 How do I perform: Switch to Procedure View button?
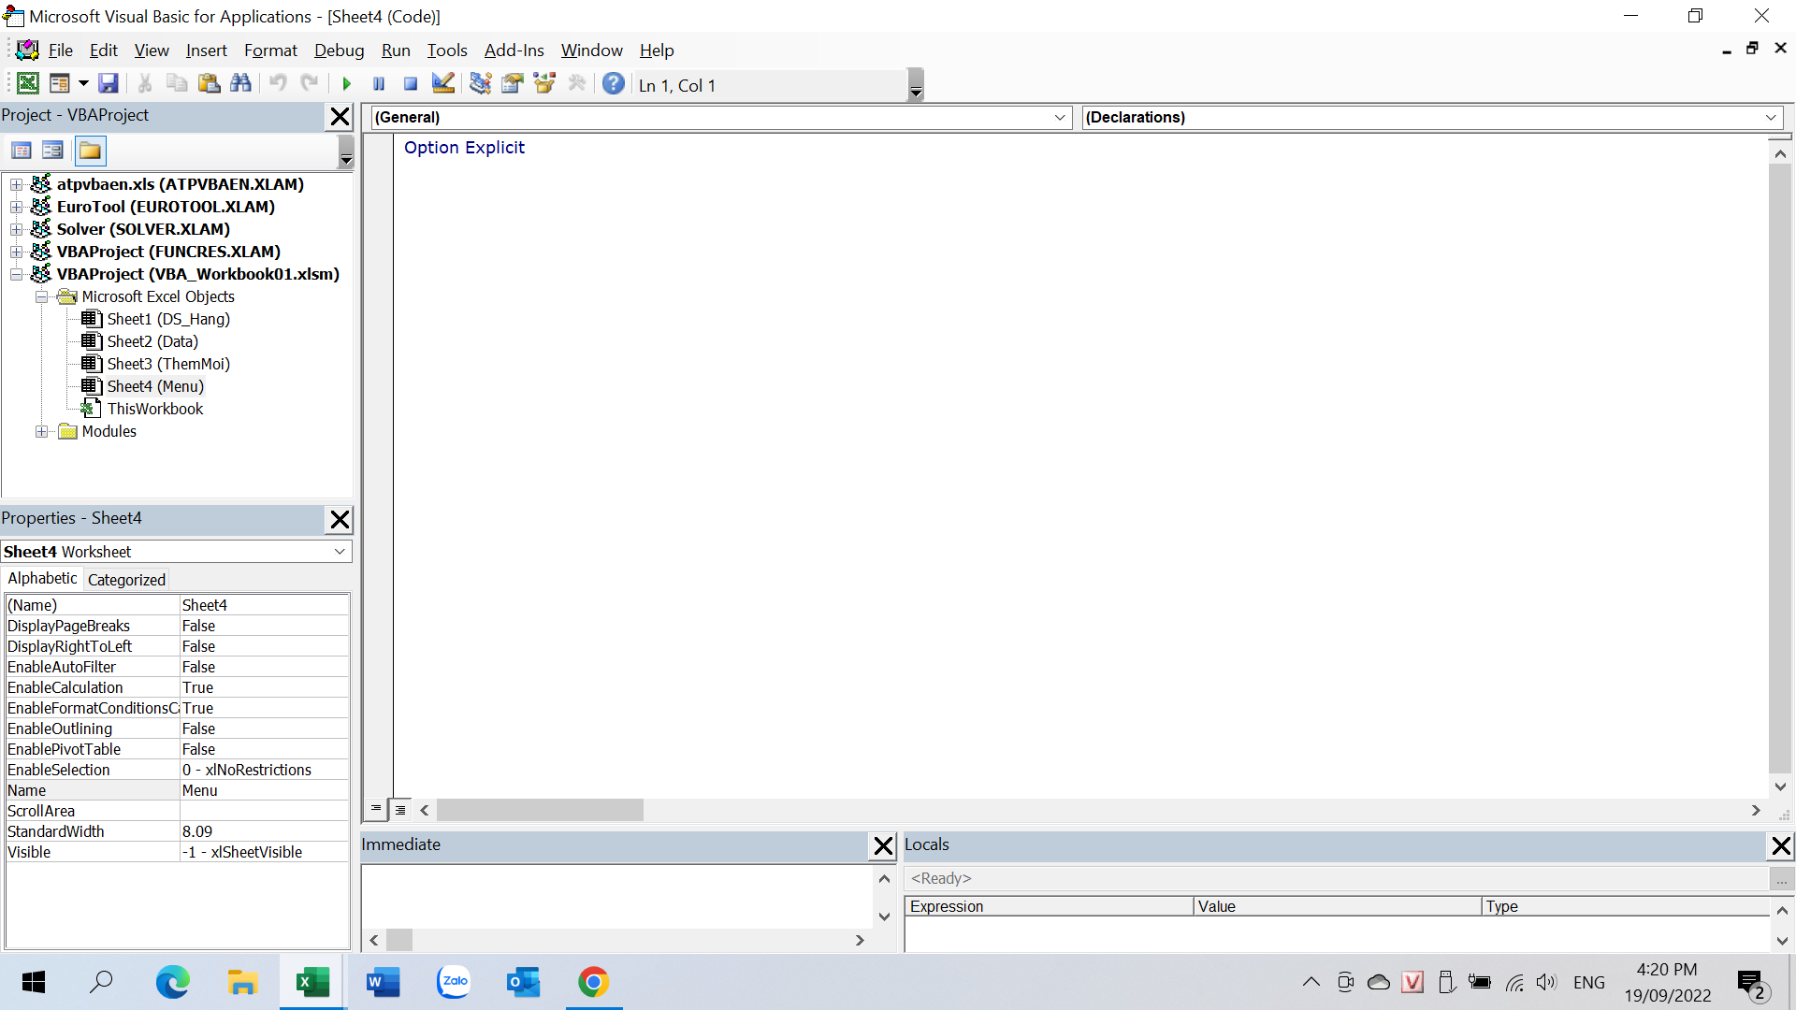click(x=376, y=810)
